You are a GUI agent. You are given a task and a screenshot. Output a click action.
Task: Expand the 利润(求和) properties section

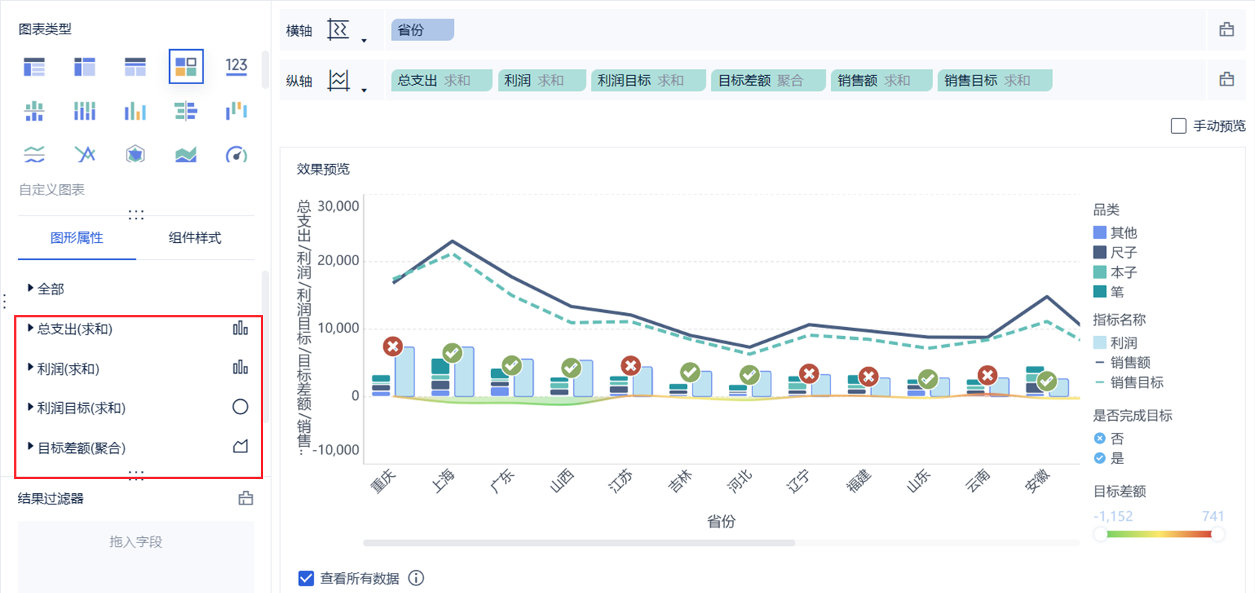pos(31,367)
